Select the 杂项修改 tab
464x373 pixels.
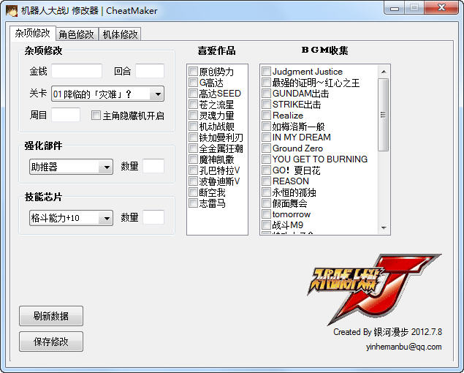click(x=33, y=33)
